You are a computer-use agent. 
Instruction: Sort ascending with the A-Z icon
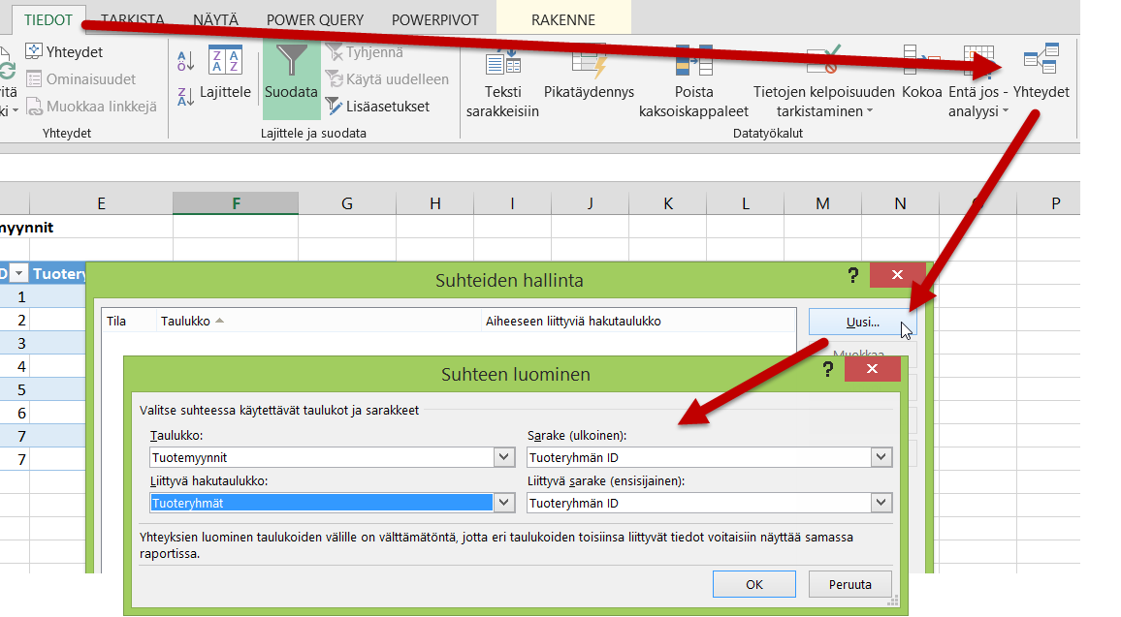pos(186,61)
